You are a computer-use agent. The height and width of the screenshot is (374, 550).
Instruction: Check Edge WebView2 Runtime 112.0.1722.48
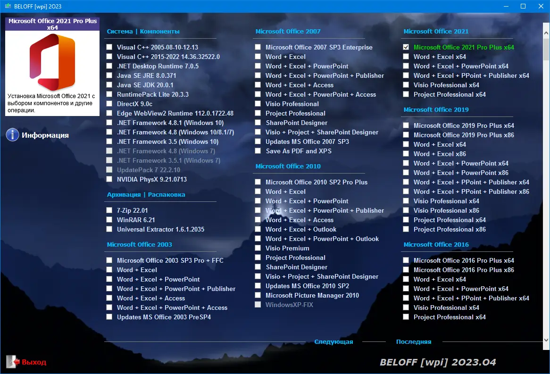point(109,113)
